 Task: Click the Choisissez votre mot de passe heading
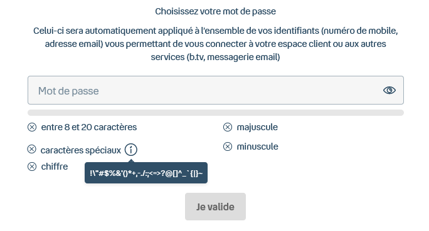(215, 11)
